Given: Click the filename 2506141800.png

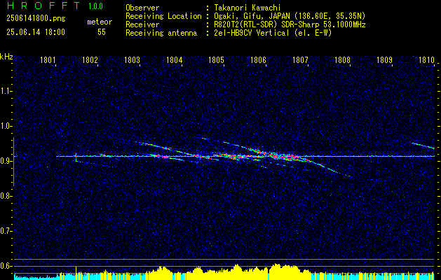Looking at the screenshot, I should (x=36, y=19).
